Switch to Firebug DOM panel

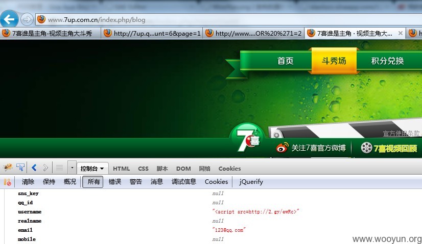[183, 169]
